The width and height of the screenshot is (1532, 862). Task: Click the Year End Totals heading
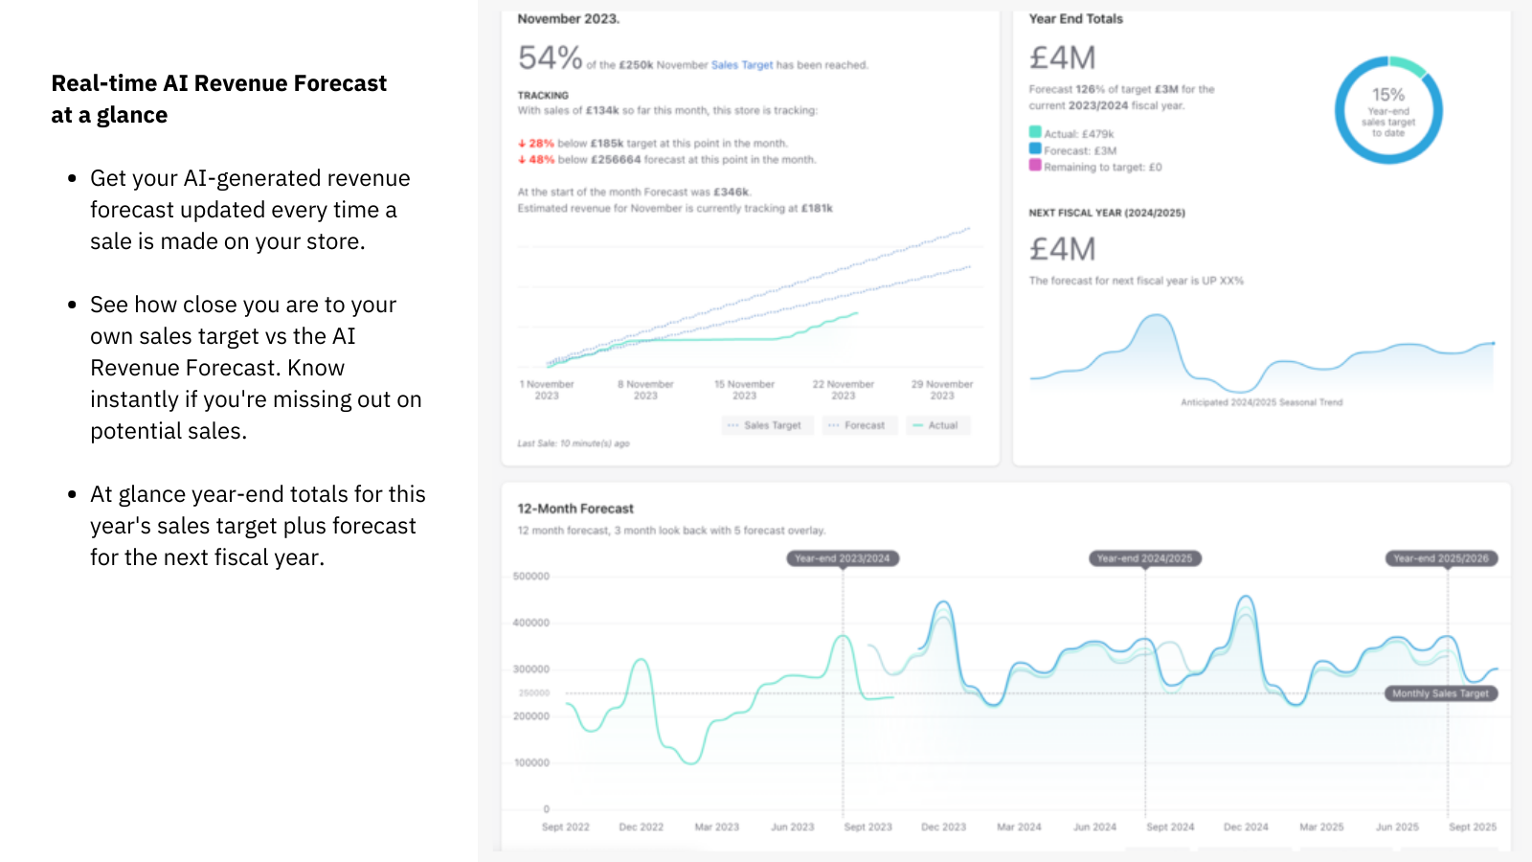click(x=1076, y=19)
